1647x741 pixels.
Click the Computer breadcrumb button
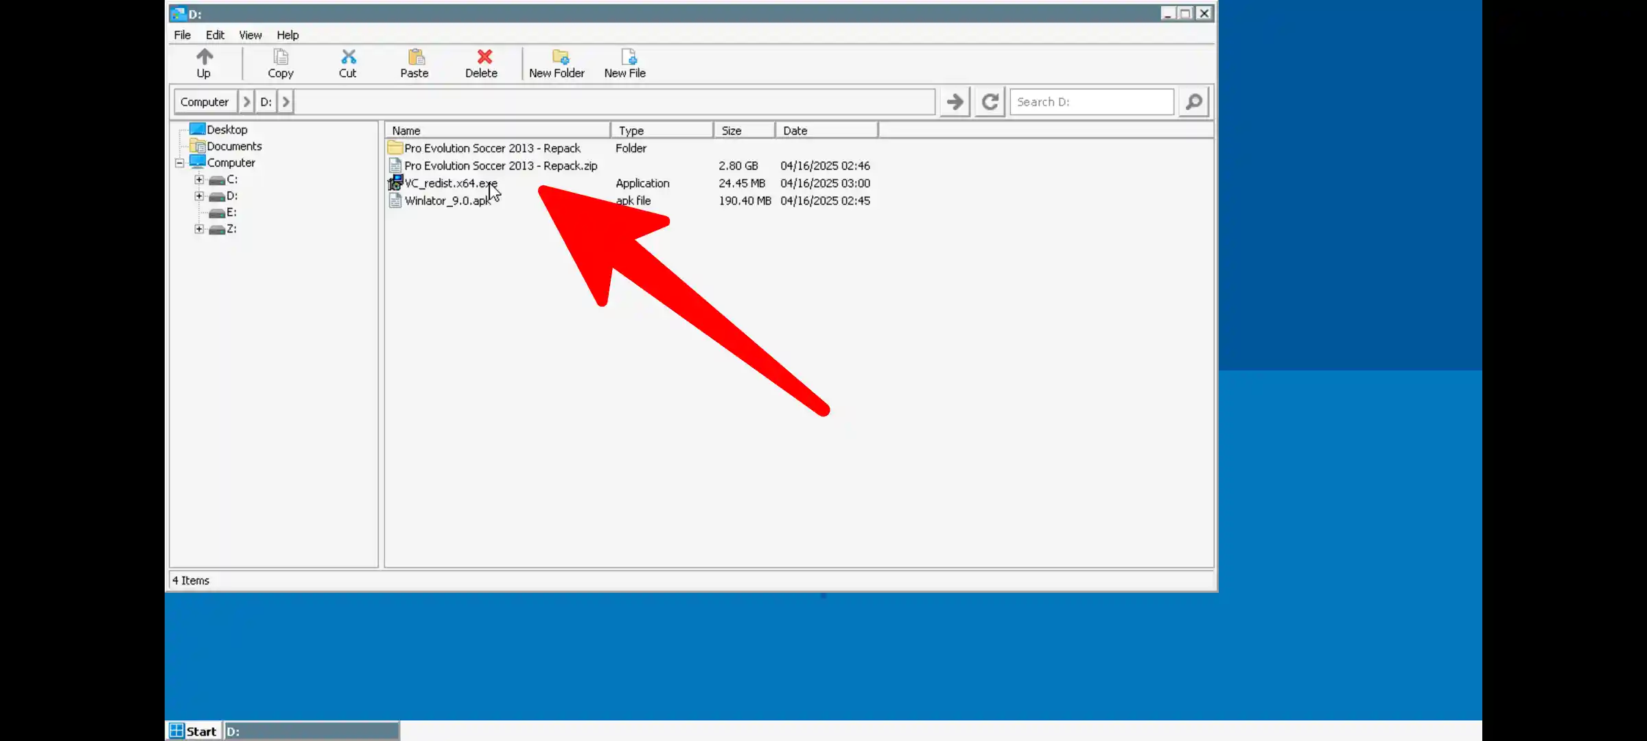coord(205,102)
